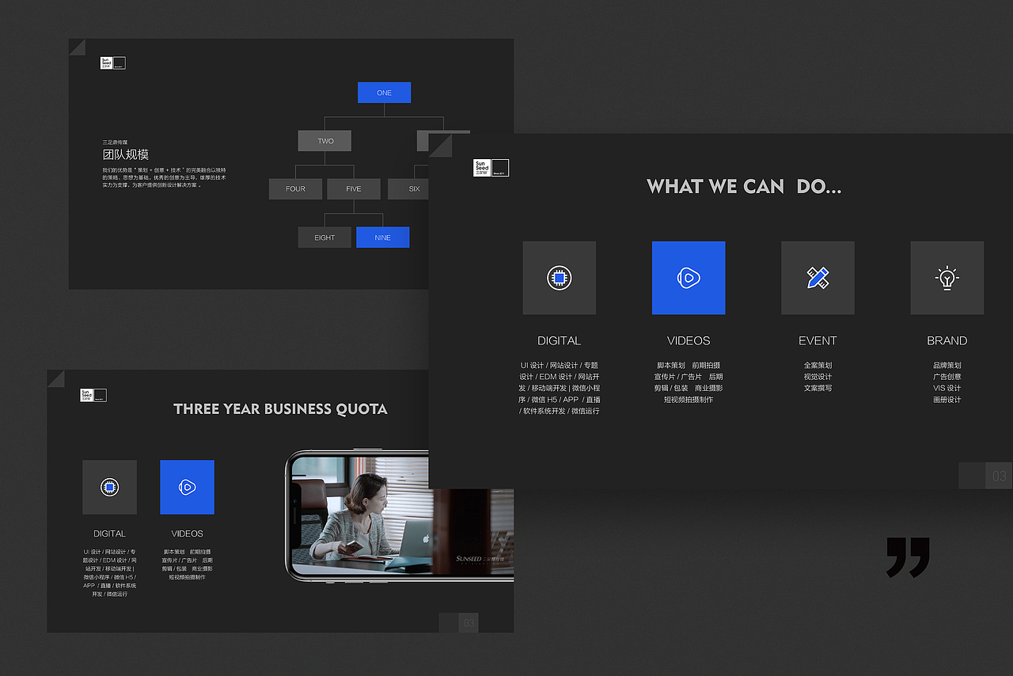
Task: Select the FOUR box in the org chart
Action: 295,189
